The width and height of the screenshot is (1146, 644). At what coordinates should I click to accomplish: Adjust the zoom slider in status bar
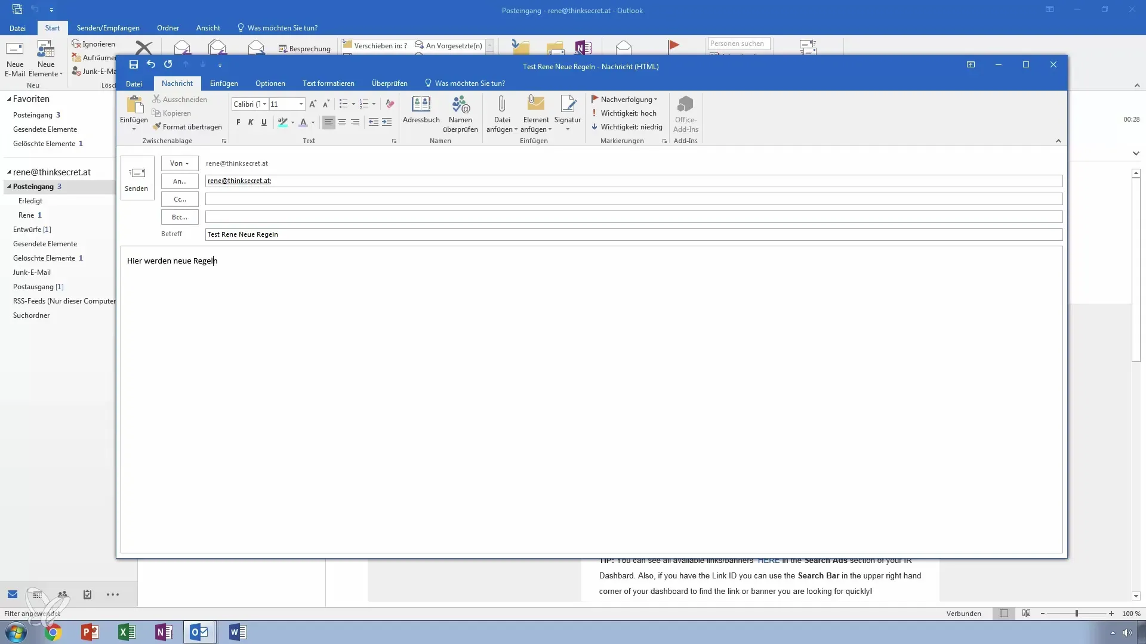tap(1077, 614)
